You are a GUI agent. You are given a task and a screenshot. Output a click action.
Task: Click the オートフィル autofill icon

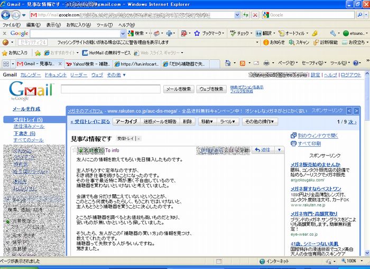click(281, 33)
